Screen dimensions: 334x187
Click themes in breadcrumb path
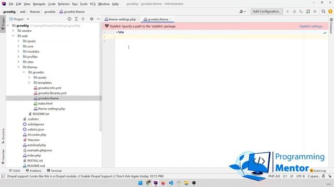(x=35, y=11)
